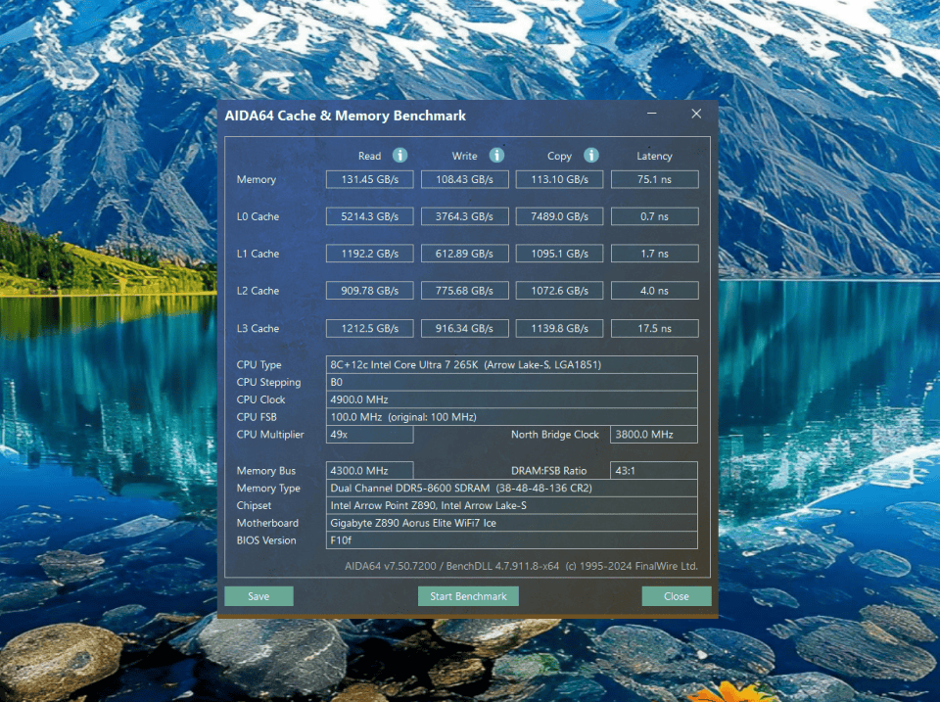
Task: Select the Motherboard name field
Action: (x=512, y=523)
